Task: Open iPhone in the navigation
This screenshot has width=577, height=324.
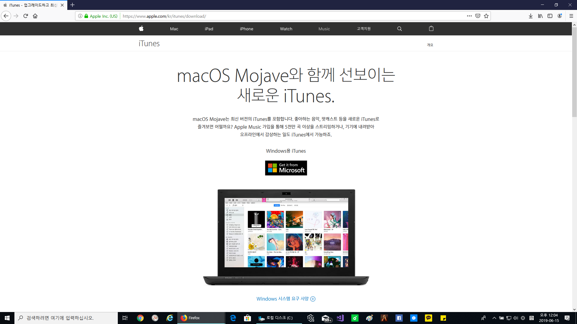Action: pos(246,29)
